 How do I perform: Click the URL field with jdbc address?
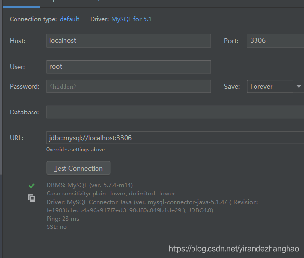[175, 138]
